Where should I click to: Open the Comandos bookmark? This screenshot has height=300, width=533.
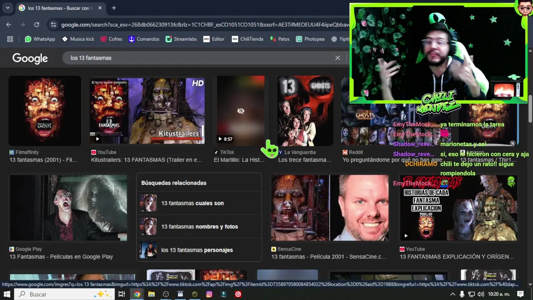pos(144,39)
